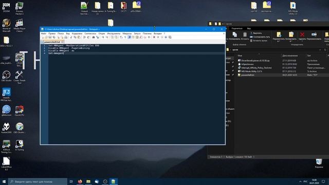Stop macro recording in Notepad++ toolbar
The width and height of the screenshot is (329, 185).
coord(158,37)
